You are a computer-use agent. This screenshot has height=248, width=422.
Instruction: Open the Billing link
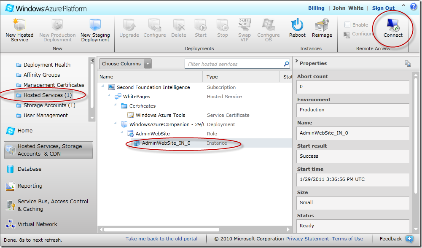(x=316, y=8)
